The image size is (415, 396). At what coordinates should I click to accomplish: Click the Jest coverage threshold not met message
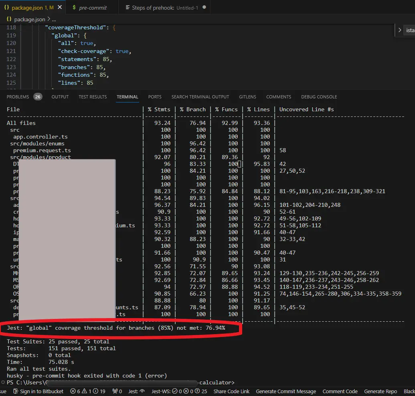click(116, 328)
